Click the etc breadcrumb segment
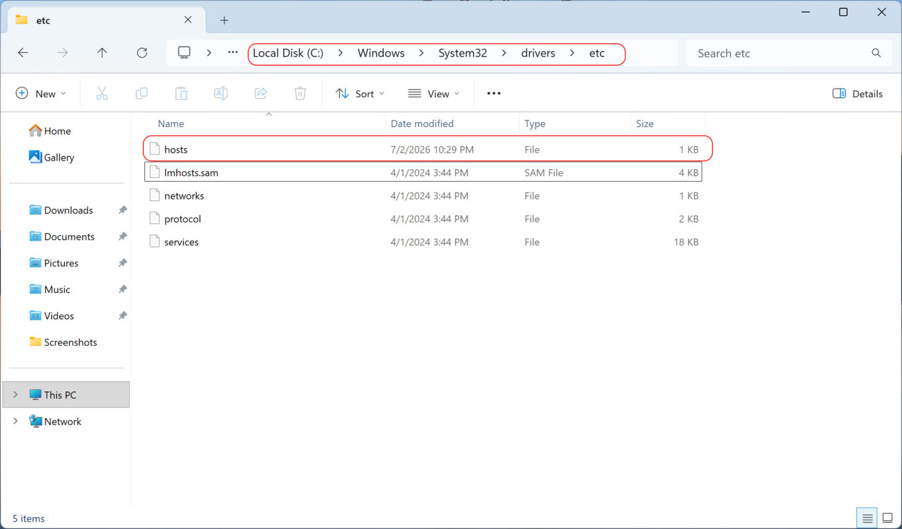This screenshot has height=529, width=902. 597,53
